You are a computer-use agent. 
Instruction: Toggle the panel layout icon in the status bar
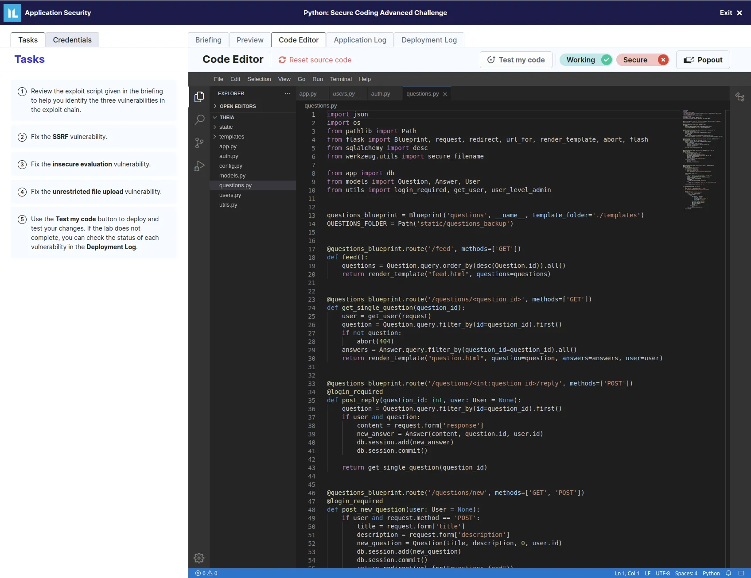(x=742, y=574)
